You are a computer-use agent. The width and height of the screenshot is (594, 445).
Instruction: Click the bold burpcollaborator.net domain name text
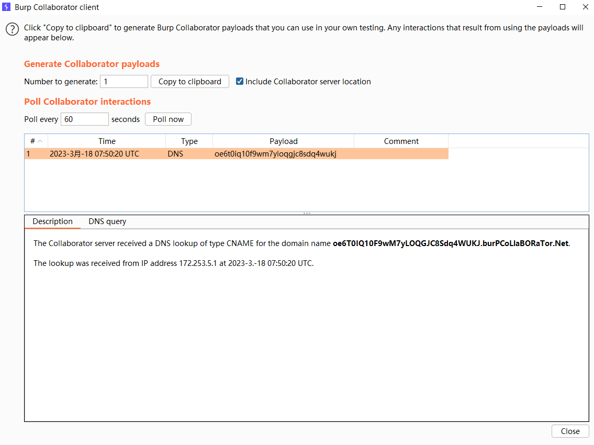click(x=451, y=243)
